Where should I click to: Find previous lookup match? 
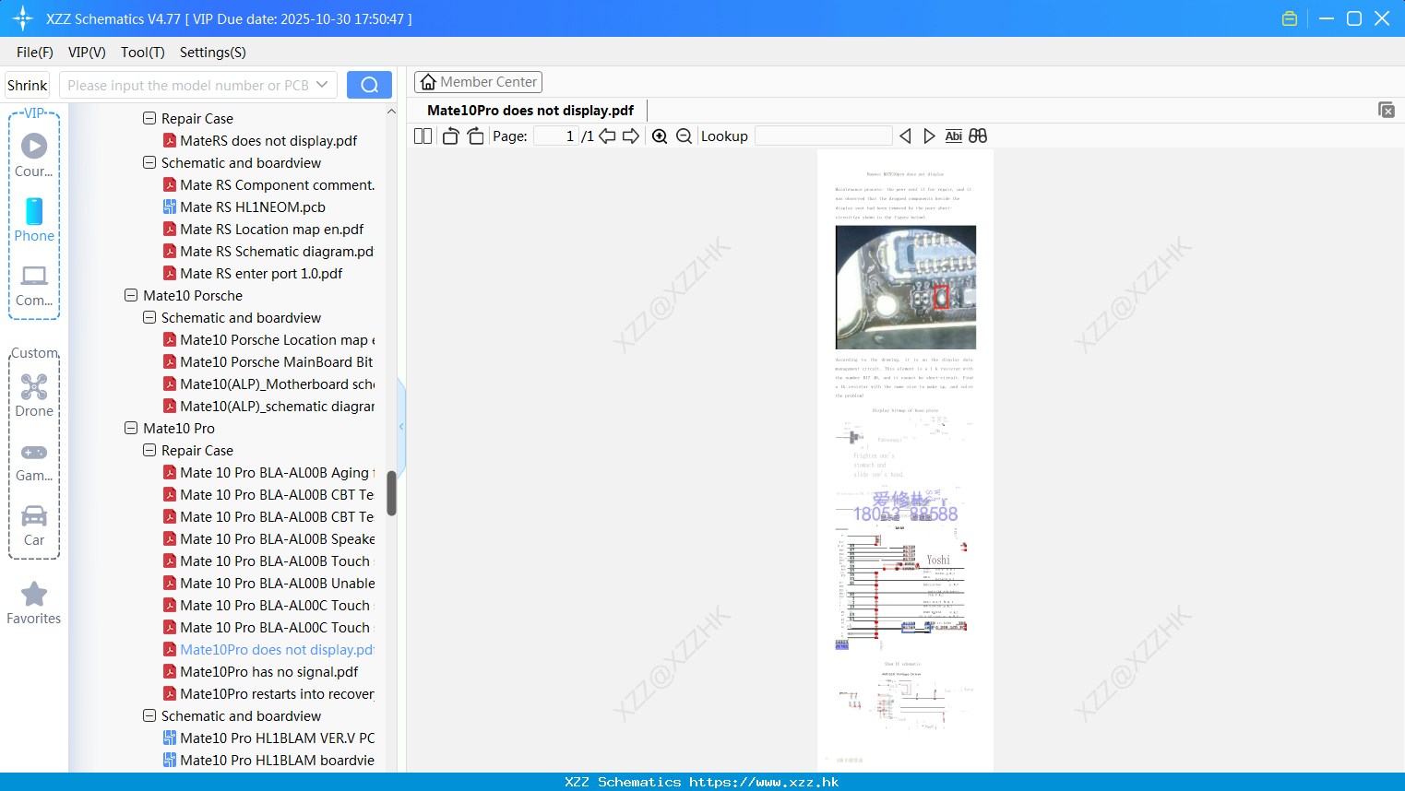[x=905, y=136]
